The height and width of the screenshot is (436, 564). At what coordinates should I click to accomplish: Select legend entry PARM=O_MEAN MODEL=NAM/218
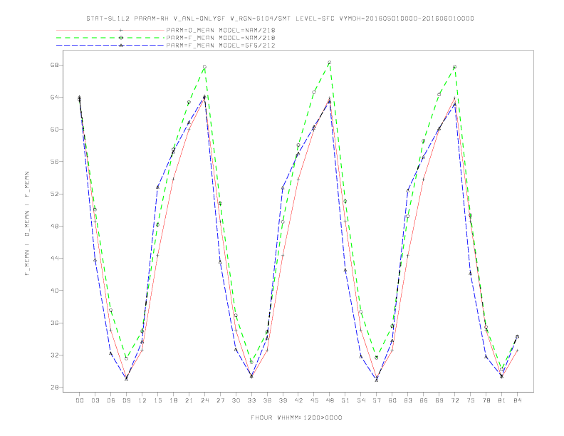click(221, 30)
